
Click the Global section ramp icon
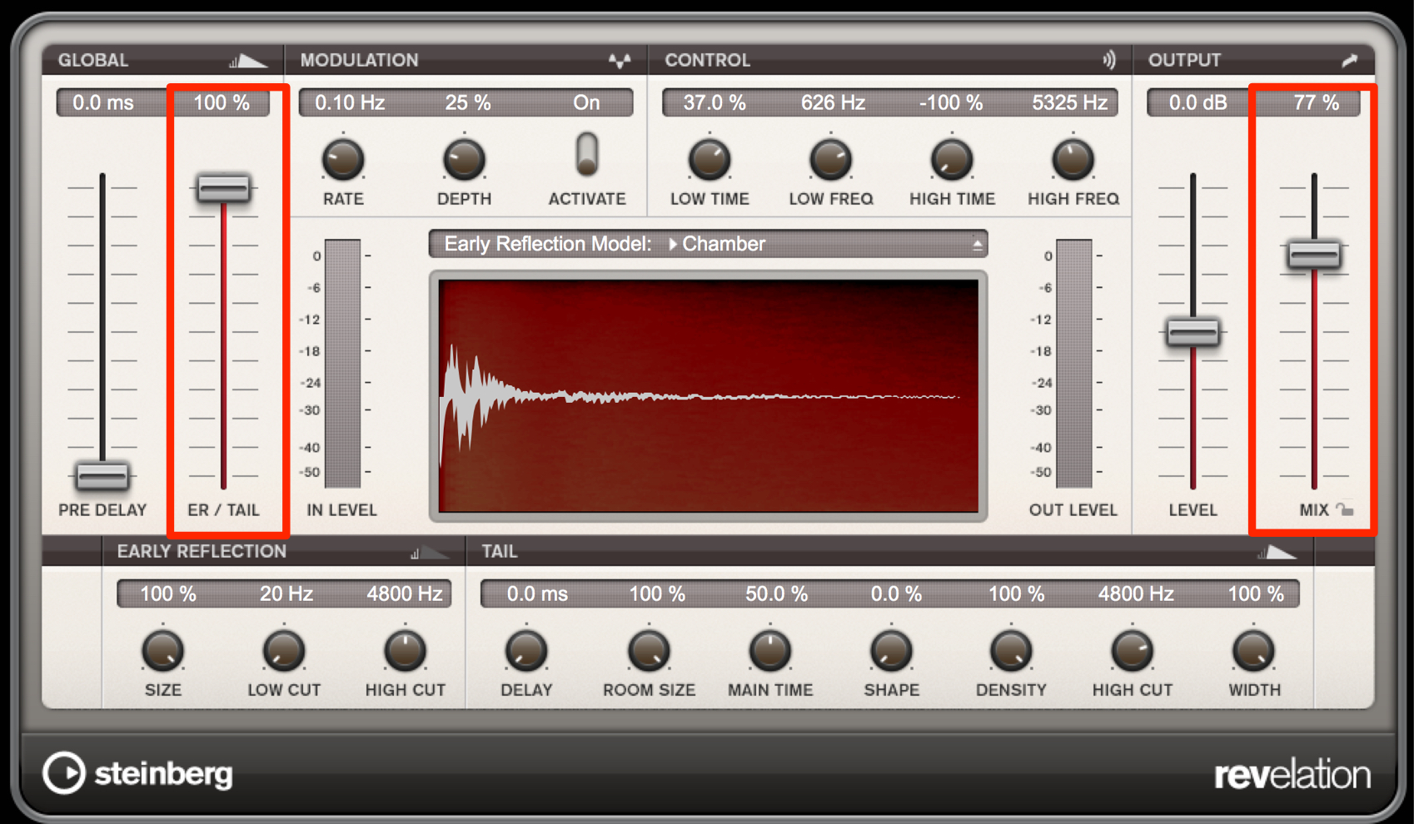coord(248,61)
